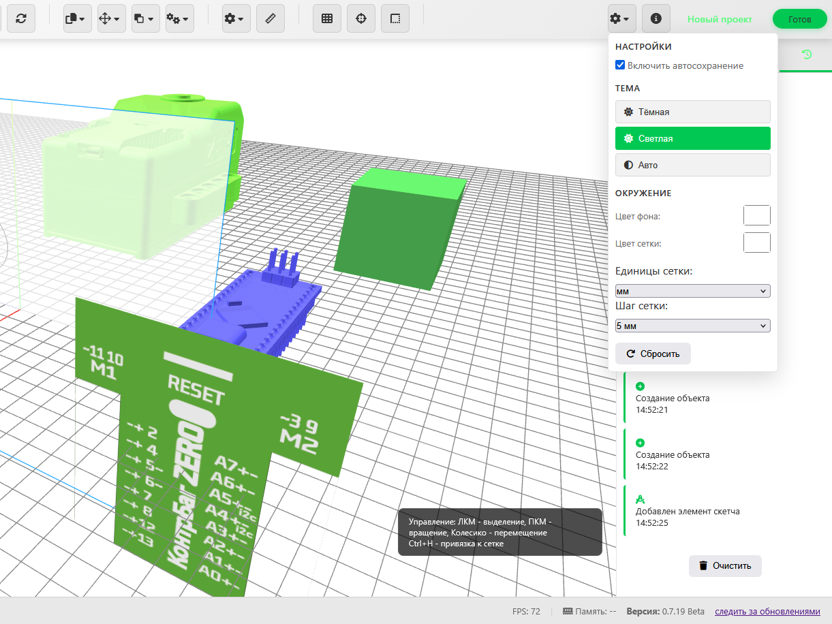Screen dimensions: 832x624
Task: Click the ОКРУЖЕНИЕ section heading
Action: (643, 193)
